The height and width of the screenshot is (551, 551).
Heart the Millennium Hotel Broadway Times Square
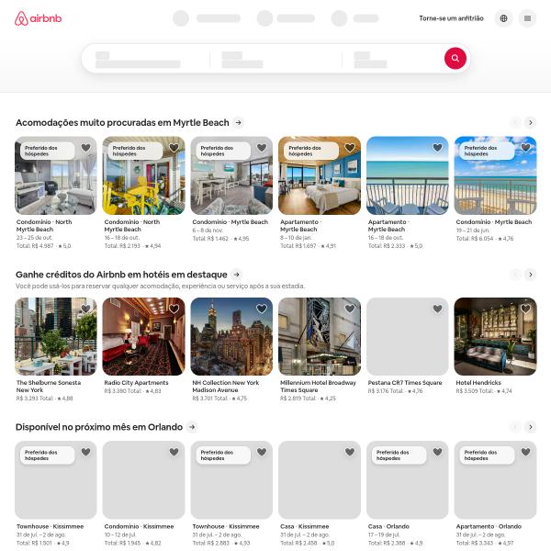(x=350, y=309)
